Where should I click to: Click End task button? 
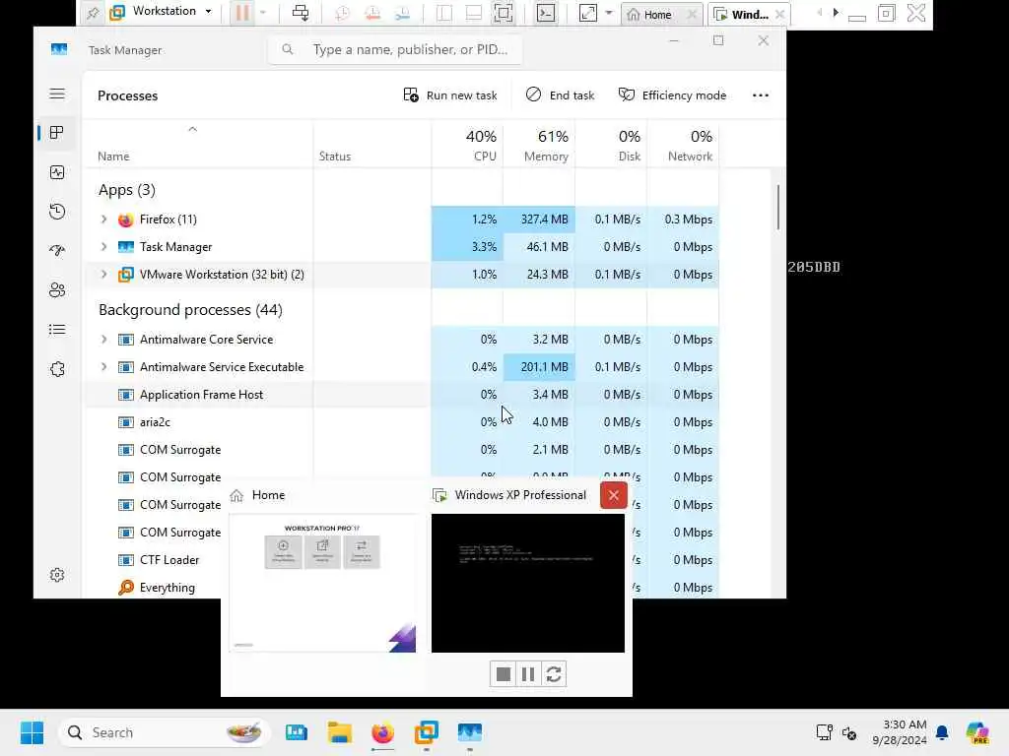560,95
